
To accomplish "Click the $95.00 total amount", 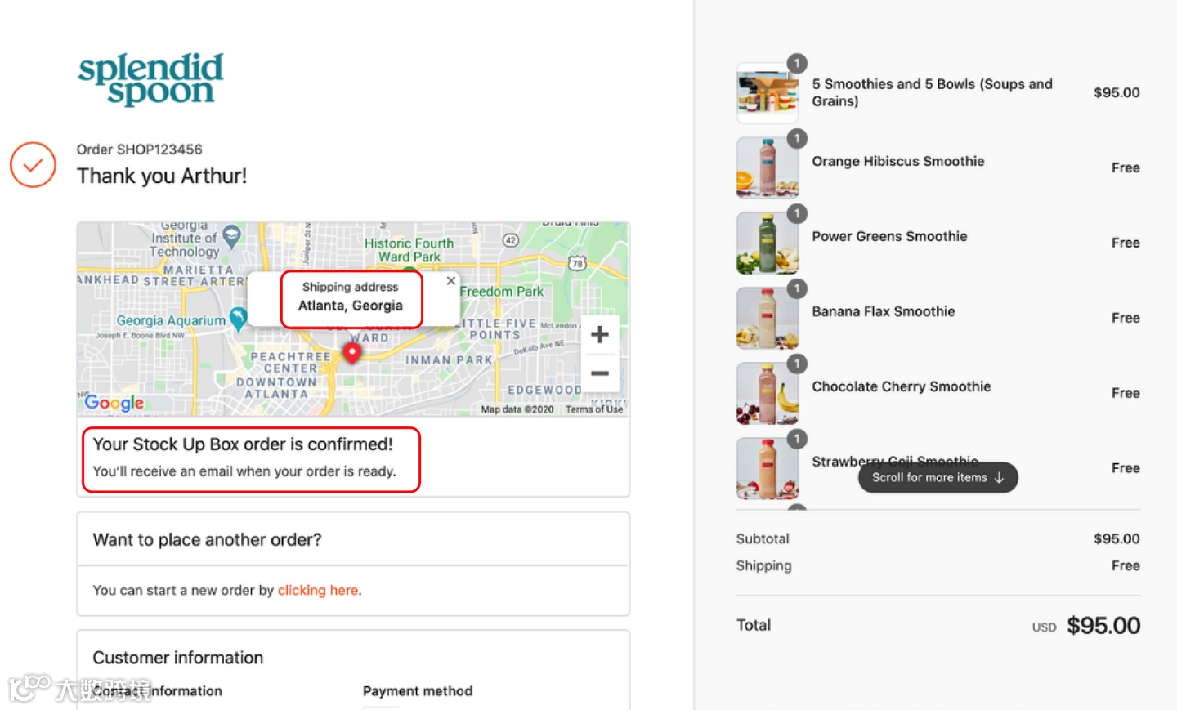I will point(1103,626).
